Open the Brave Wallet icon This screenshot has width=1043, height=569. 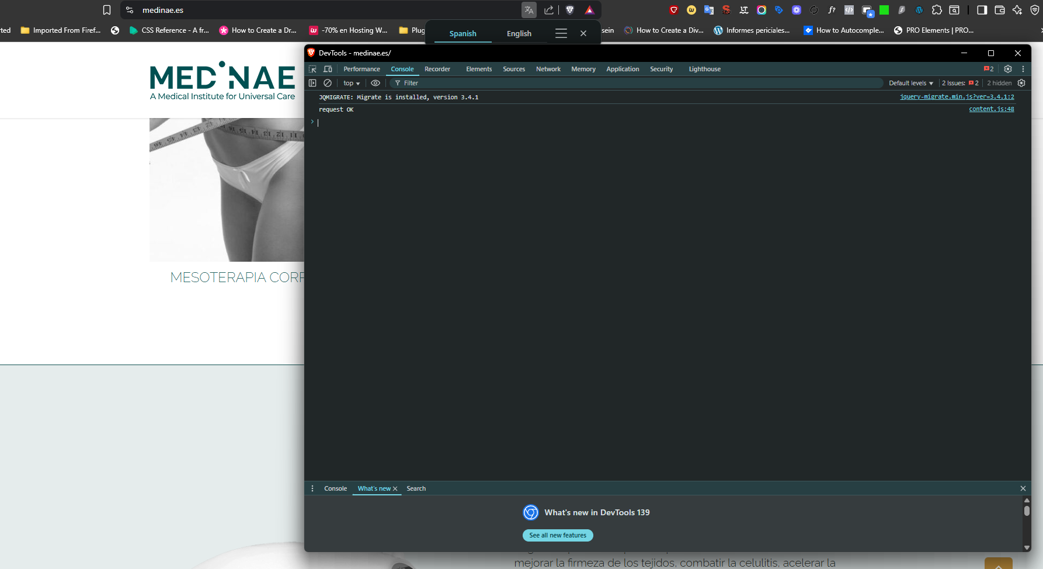click(x=999, y=10)
